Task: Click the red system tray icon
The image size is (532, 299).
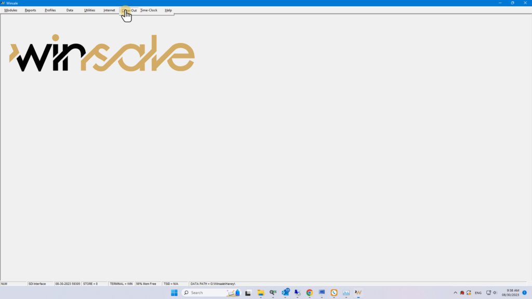Action: click(462, 293)
